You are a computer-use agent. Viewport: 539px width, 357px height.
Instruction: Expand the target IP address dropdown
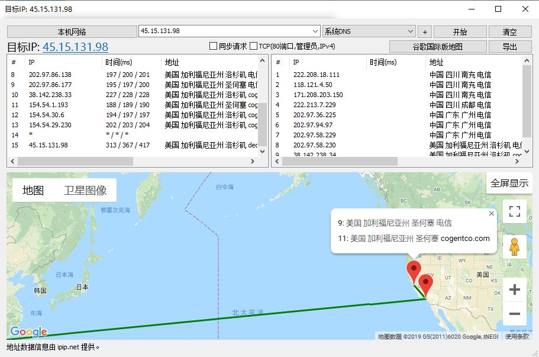315,31
